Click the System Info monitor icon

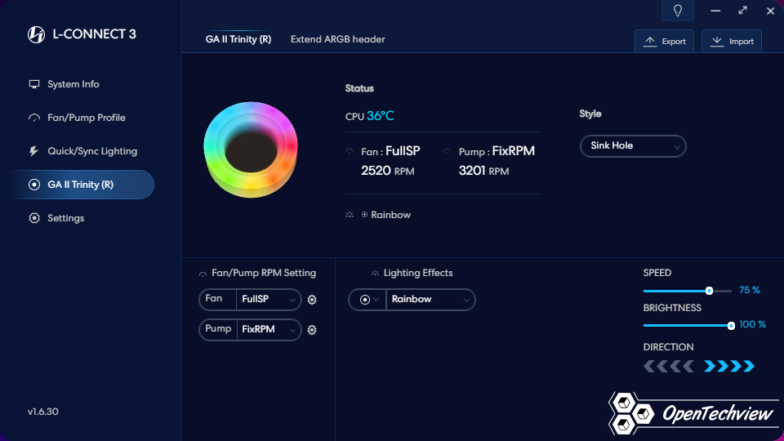34,84
